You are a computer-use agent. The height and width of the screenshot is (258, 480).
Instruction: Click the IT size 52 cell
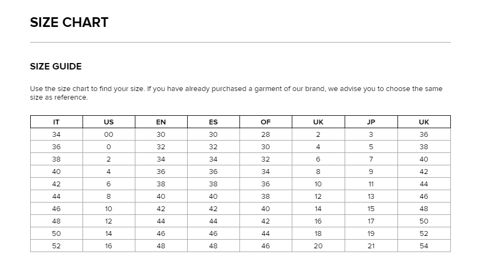(x=56, y=246)
